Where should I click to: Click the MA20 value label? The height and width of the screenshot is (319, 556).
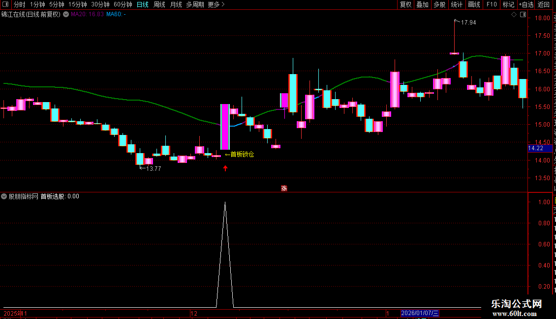[87, 14]
